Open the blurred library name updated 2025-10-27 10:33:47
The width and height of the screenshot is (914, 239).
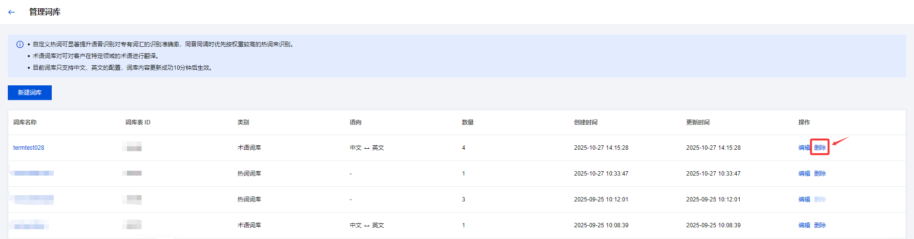pyautogui.click(x=33, y=173)
